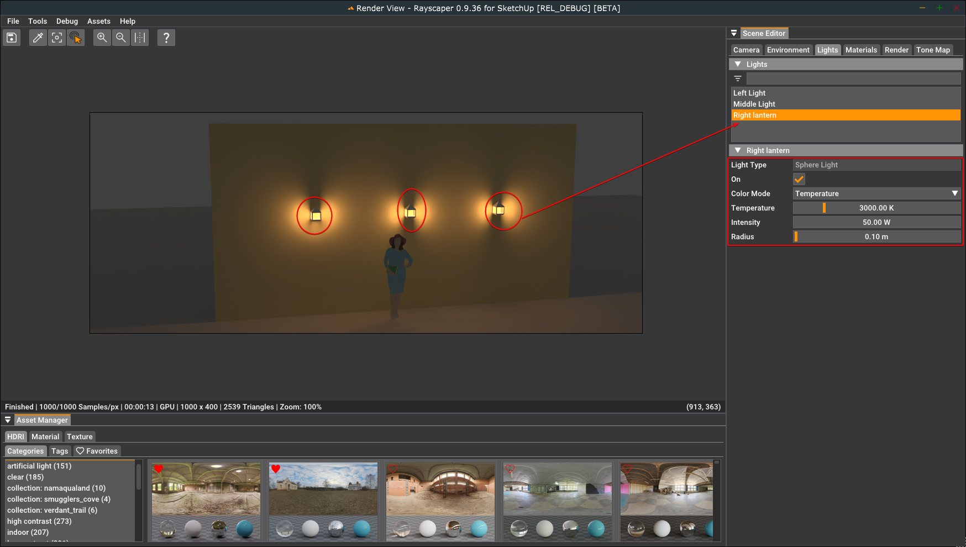The height and width of the screenshot is (547, 966).
Task: Unfavorite the first HDRI thumbnail heart
Action: click(x=159, y=469)
